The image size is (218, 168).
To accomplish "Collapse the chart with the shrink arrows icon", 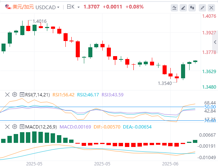I will [x=202, y=8].
